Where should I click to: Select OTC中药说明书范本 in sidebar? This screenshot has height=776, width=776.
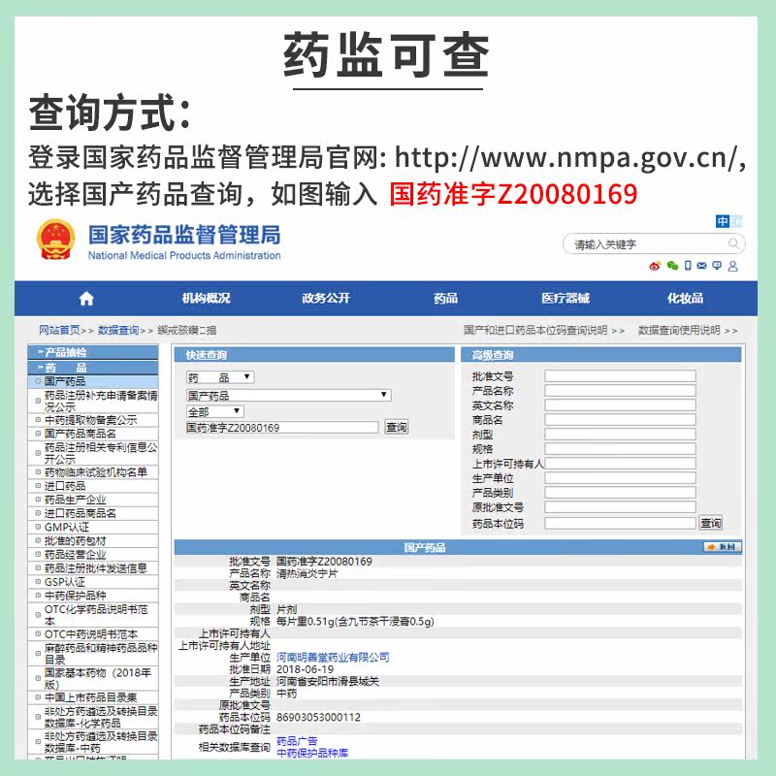pos(93,634)
